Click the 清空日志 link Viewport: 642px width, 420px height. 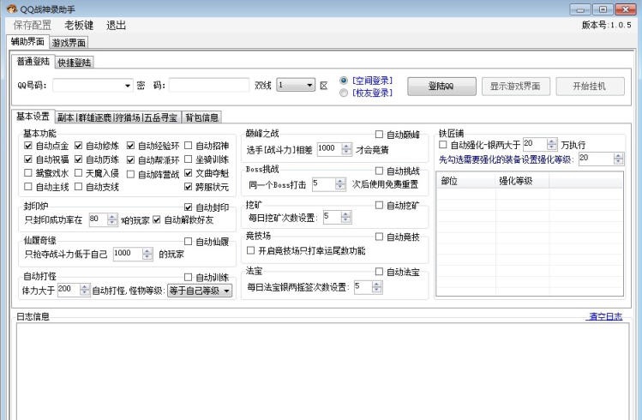[605, 316]
